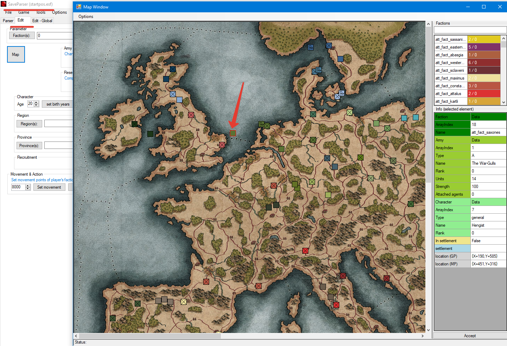The width and height of the screenshot is (507, 346).
Task: Open the Map Window Options menu
Action: 86,17
